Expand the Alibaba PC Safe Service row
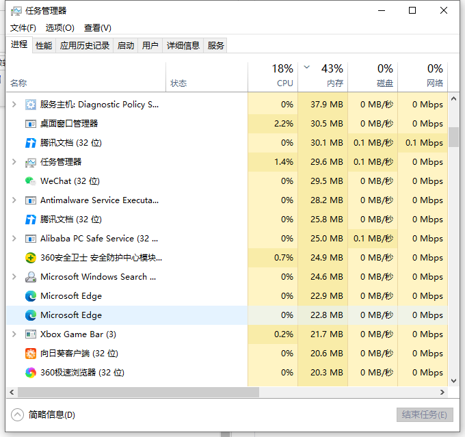Screen dimensions: 465x437 [x=14, y=239]
